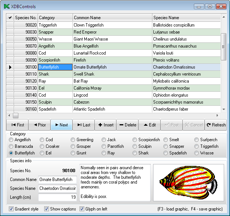Choose the Triggerfish category option
This screenshot has width=230, height=216.
coord(197,146)
